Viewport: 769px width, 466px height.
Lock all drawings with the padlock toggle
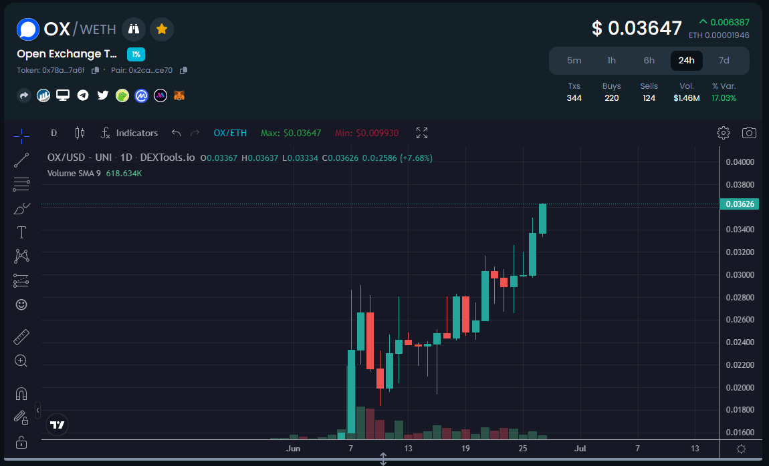pyautogui.click(x=21, y=442)
